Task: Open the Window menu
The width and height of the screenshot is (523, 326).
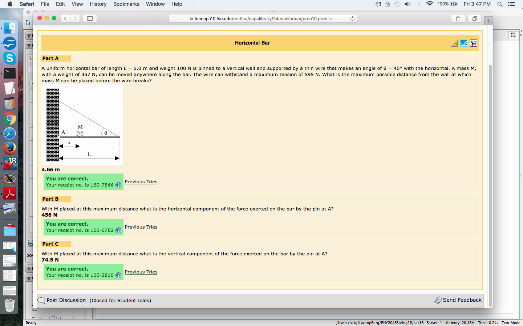Action: pyautogui.click(x=155, y=4)
